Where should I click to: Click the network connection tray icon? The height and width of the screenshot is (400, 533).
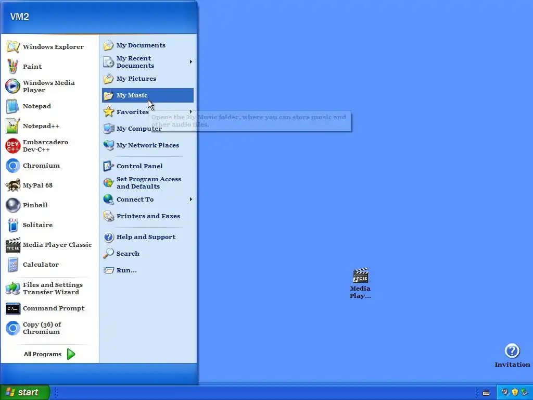[525, 392]
